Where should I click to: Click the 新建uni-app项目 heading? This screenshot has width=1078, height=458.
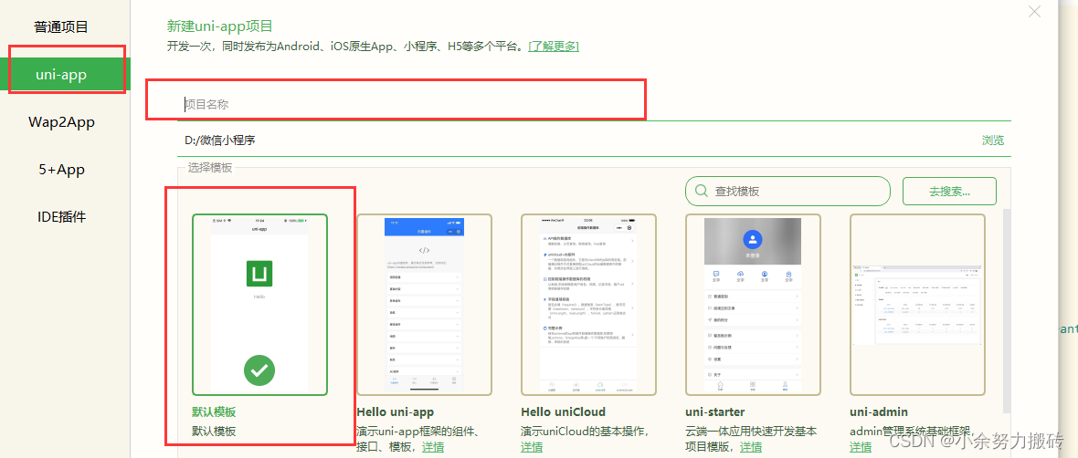220,26
